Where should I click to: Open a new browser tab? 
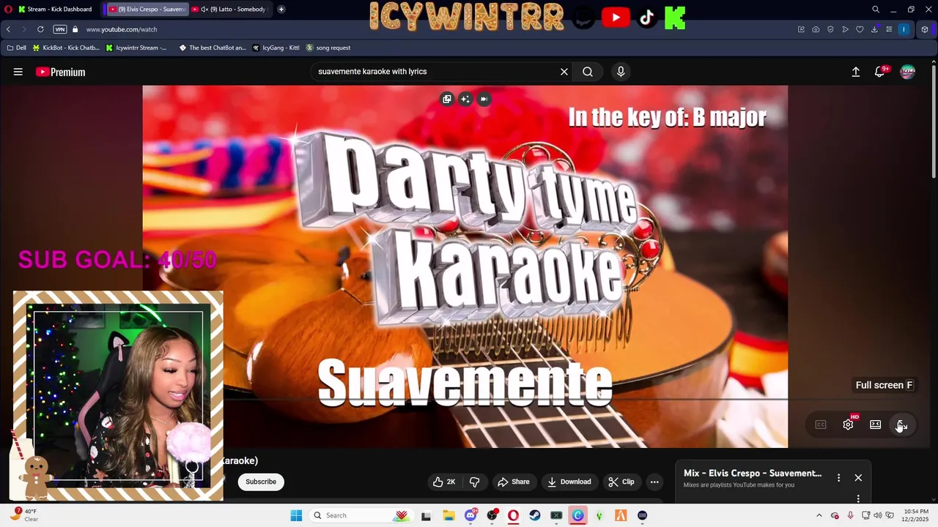tap(281, 10)
